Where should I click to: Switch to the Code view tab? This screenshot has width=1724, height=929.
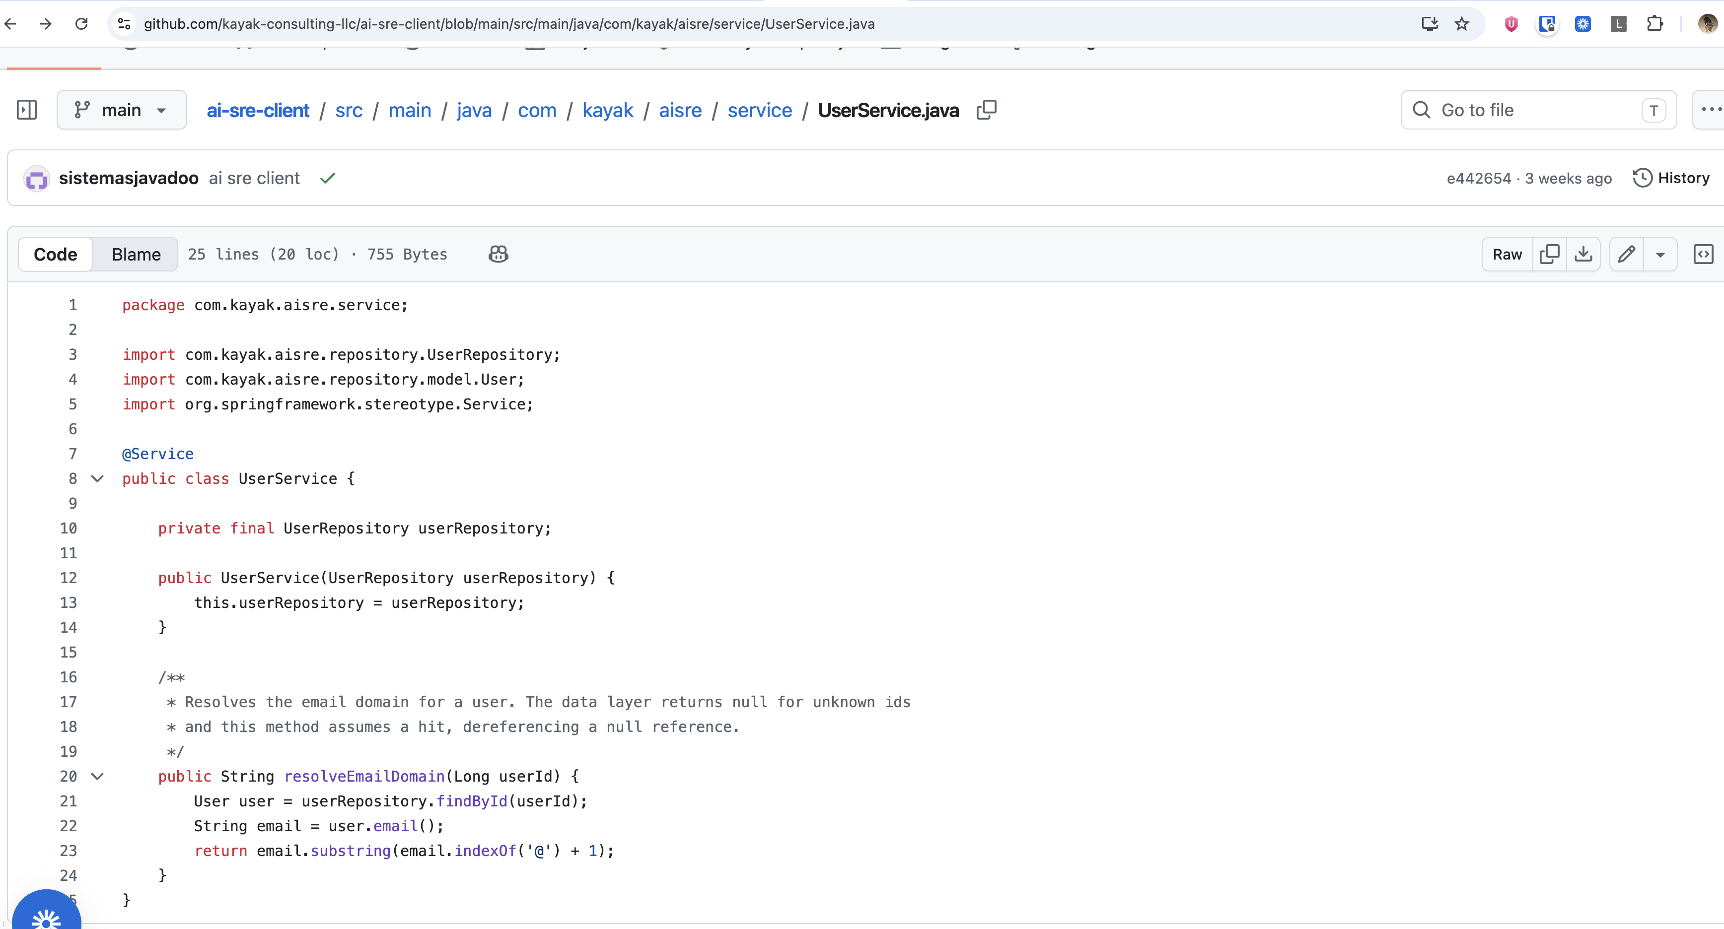coord(56,254)
